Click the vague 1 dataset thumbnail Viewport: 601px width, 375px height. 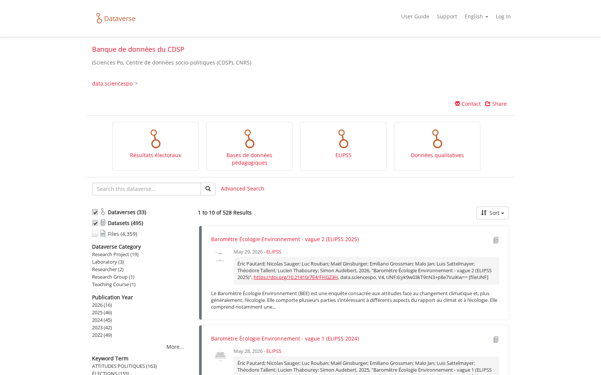coord(220,356)
